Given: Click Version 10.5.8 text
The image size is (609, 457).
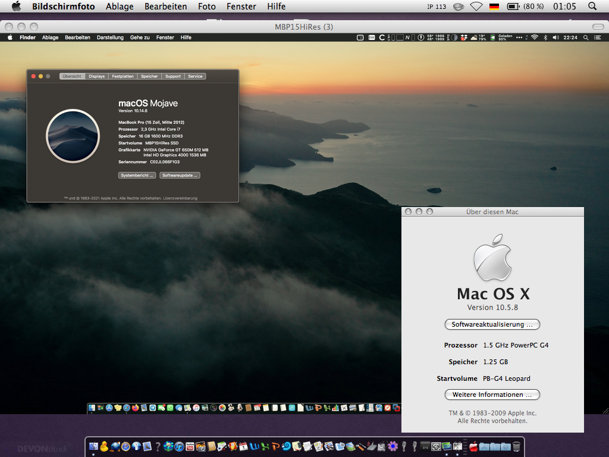Looking at the screenshot, I should 492,308.
